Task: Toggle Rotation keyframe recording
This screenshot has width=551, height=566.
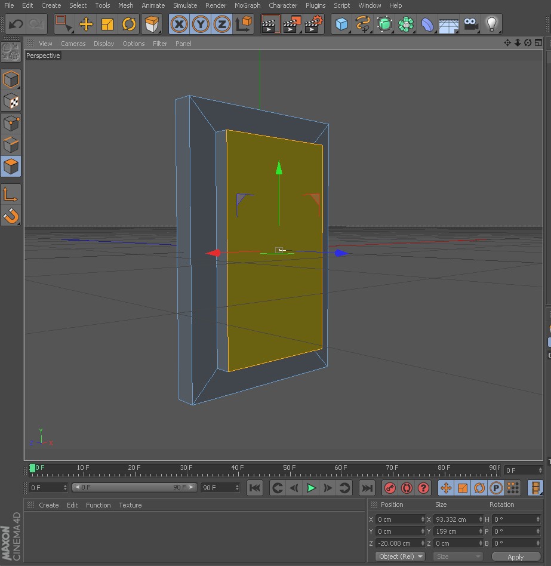Action: (x=479, y=488)
